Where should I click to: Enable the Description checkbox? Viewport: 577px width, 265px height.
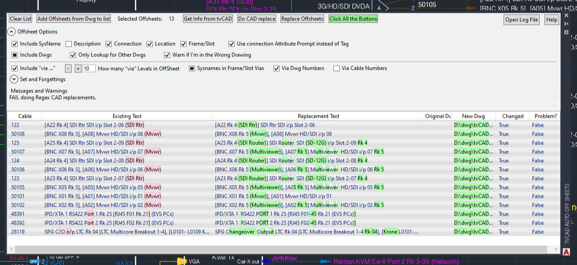coord(69,44)
